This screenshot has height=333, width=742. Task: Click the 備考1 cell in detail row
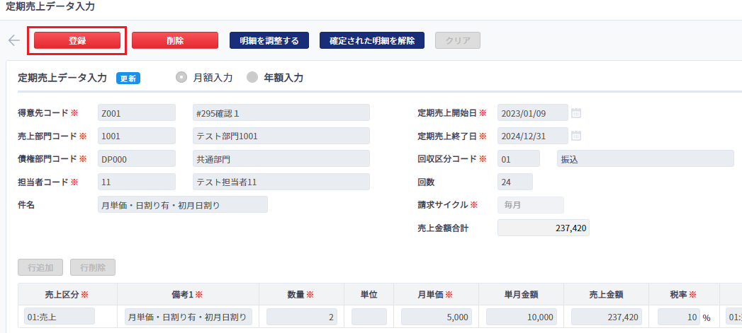pyautogui.click(x=189, y=317)
